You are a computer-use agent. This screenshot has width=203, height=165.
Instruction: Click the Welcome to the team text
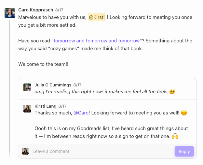(43, 64)
